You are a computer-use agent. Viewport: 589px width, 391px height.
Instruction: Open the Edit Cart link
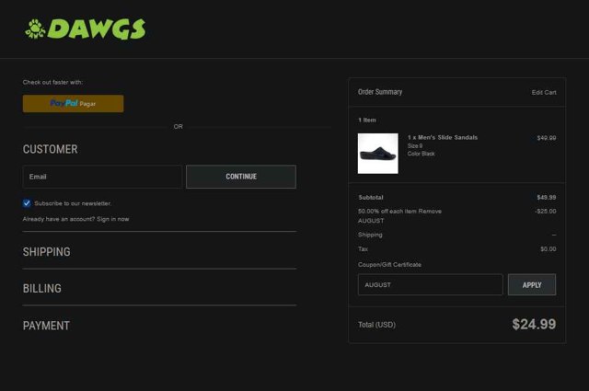click(x=544, y=92)
